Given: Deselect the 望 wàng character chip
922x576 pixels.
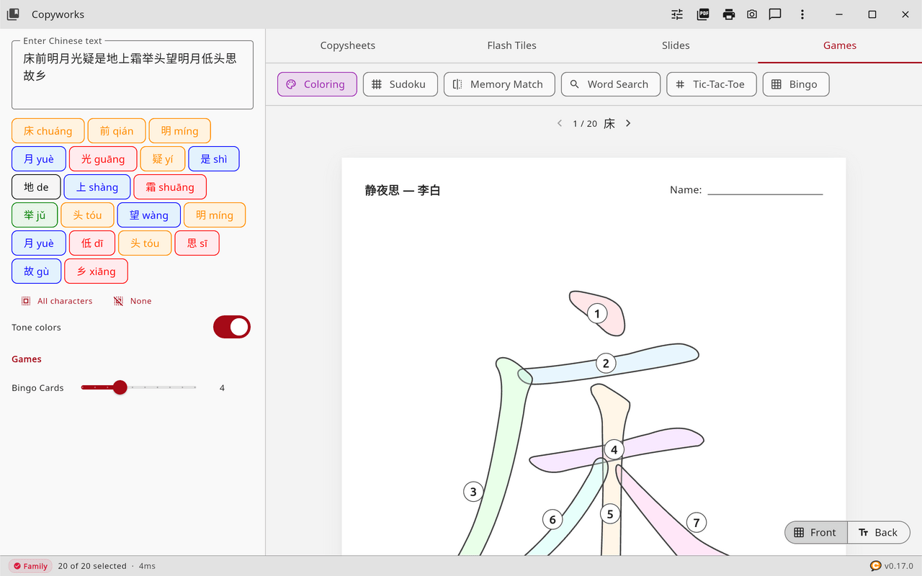Looking at the screenshot, I should click(149, 215).
